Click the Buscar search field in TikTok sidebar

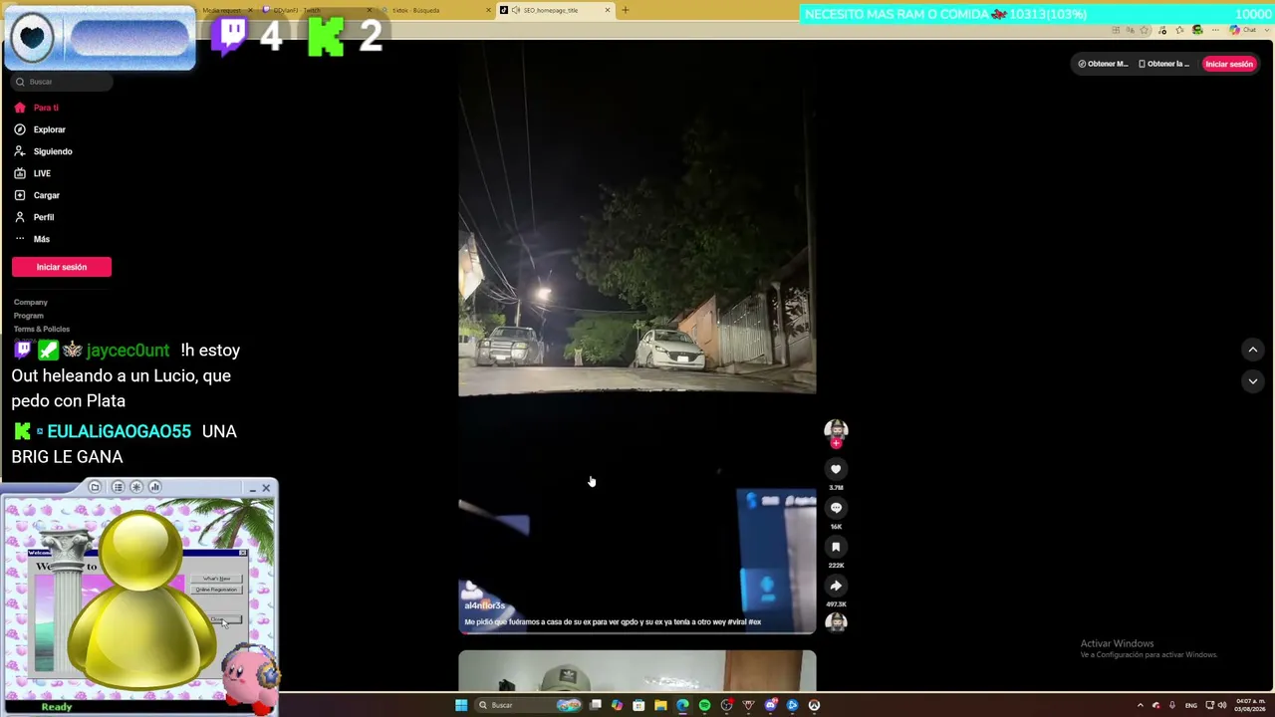(62, 82)
